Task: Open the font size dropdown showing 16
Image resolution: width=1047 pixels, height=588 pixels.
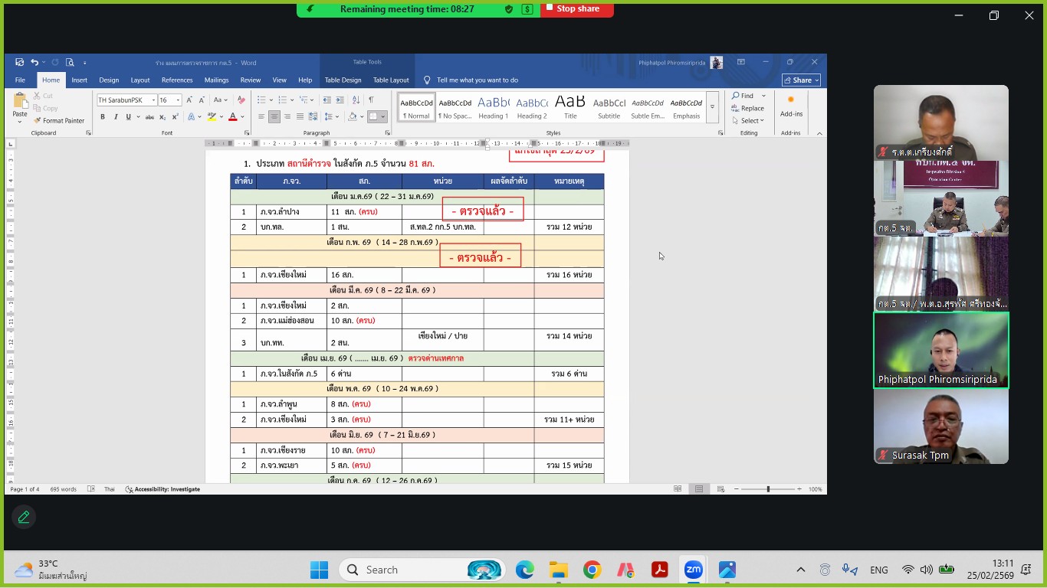Action: pyautogui.click(x=169, y=100)
